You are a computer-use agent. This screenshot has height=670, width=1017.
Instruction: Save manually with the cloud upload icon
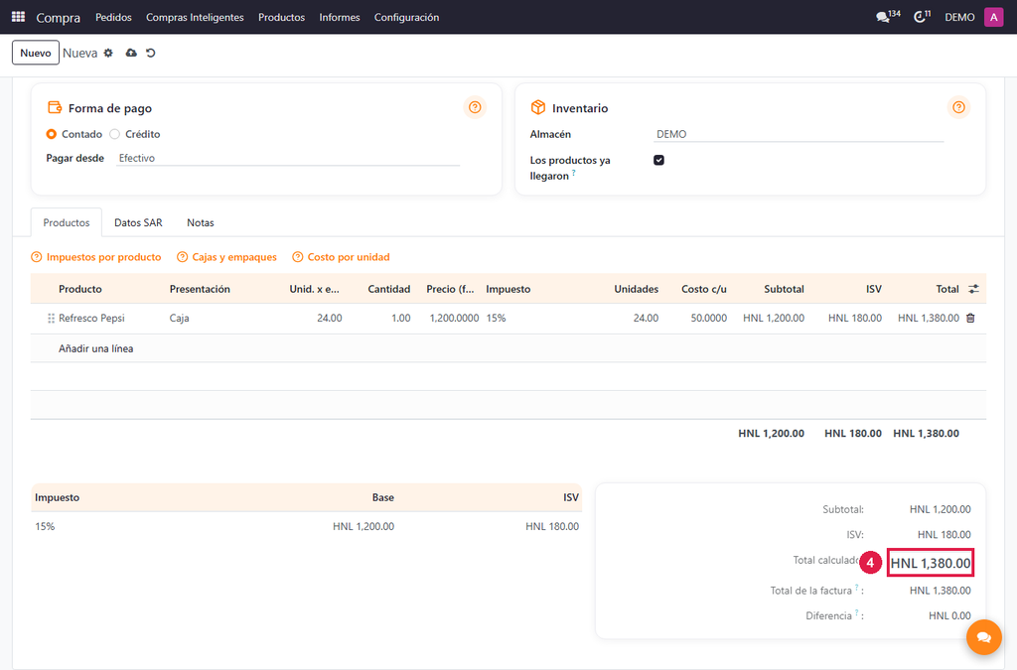(131, 54)
